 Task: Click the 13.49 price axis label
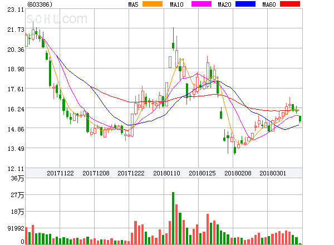click(16, 149)
